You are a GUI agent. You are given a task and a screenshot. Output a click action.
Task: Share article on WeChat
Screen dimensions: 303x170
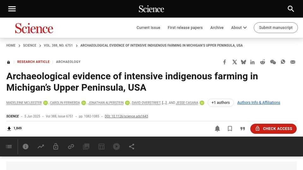click(273, 62)
